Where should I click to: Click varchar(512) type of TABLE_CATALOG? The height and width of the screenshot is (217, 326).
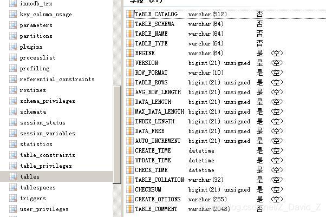click(207, 14)
